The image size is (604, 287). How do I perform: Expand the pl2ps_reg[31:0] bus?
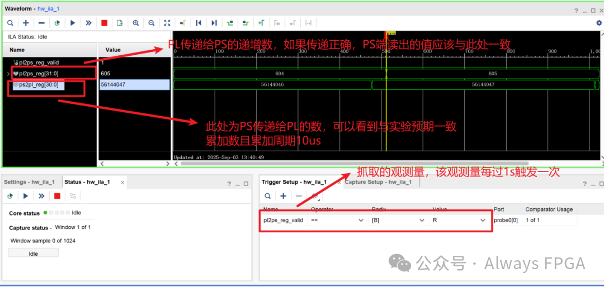click(8, 73)
